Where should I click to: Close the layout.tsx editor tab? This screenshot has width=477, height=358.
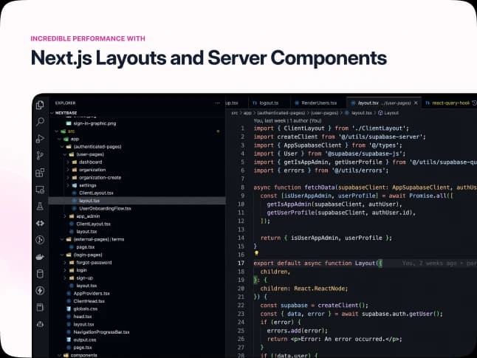click(x=416, y=103)
